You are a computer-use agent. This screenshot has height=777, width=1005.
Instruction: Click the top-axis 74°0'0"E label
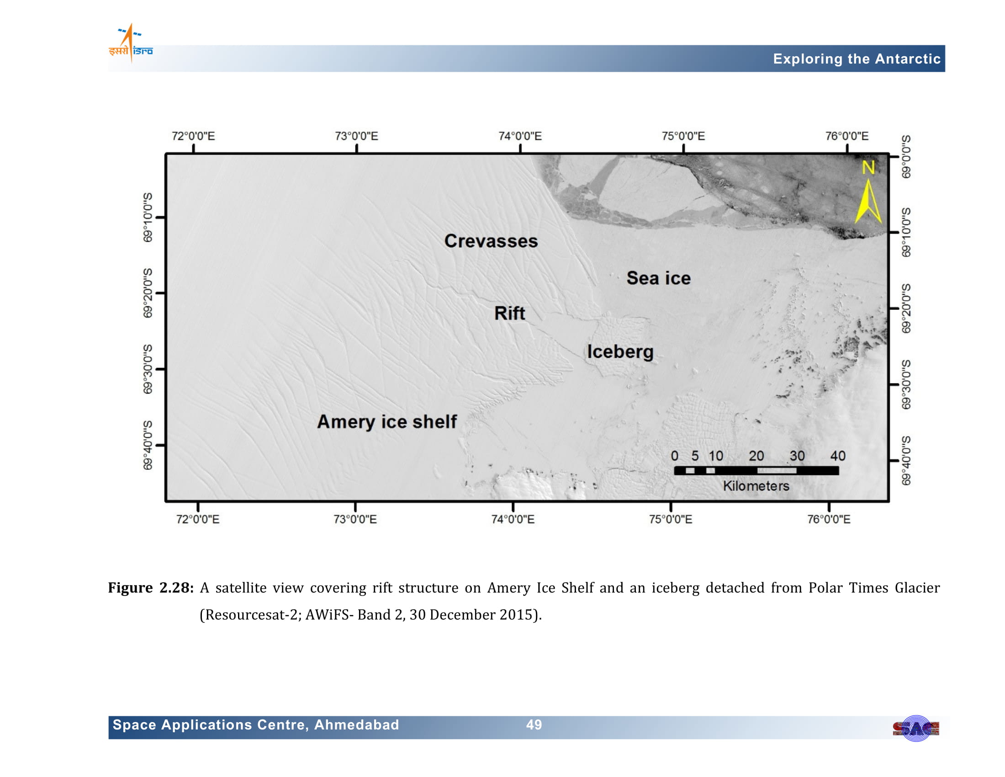coord(520,136)
